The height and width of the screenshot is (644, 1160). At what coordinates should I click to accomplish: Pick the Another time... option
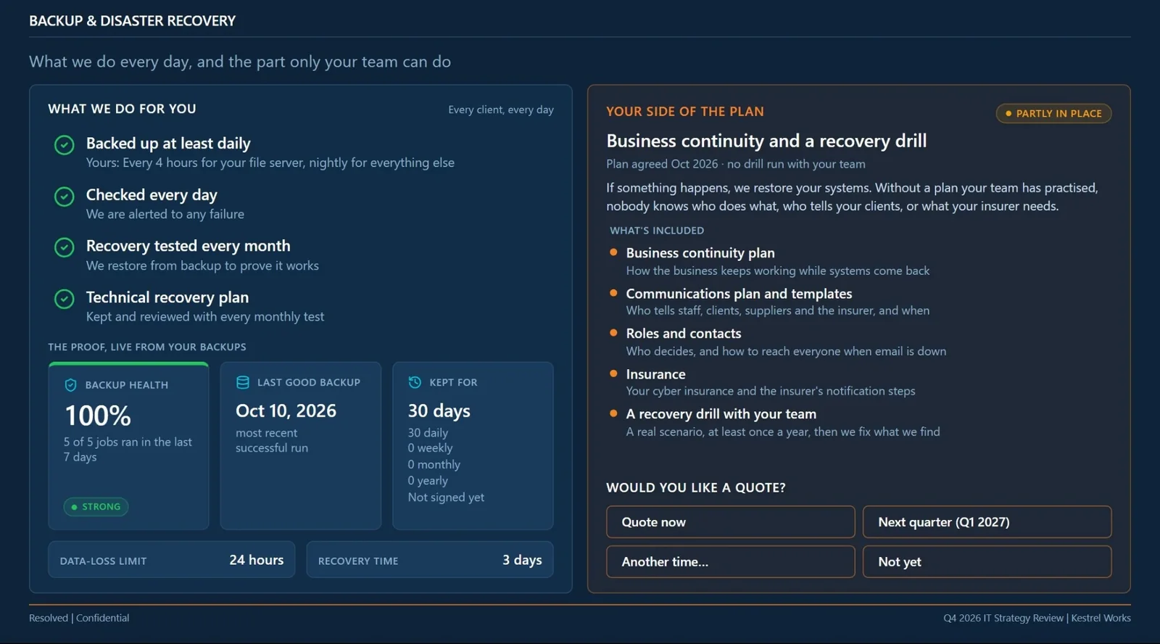[x=731, y=562]
